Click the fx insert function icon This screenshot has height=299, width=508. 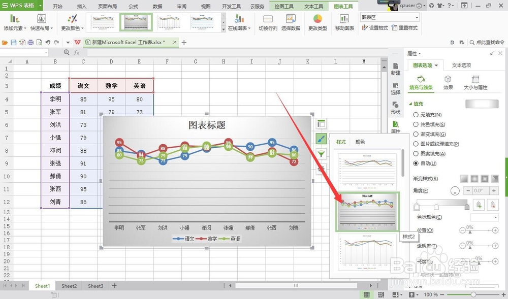(x=77, y=52)
